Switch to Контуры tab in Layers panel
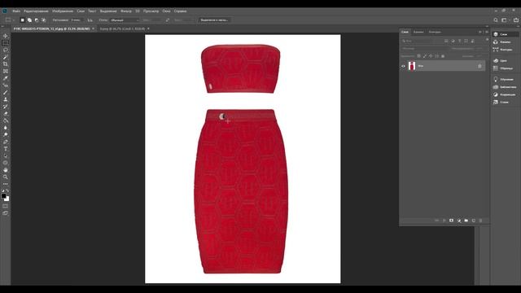 [x=435, y=32]
